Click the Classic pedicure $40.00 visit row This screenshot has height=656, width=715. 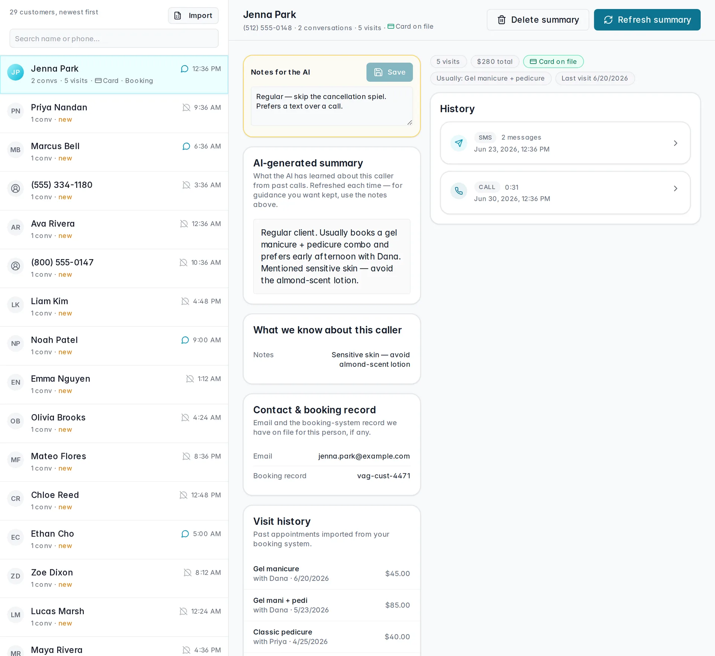pos(332,637)
